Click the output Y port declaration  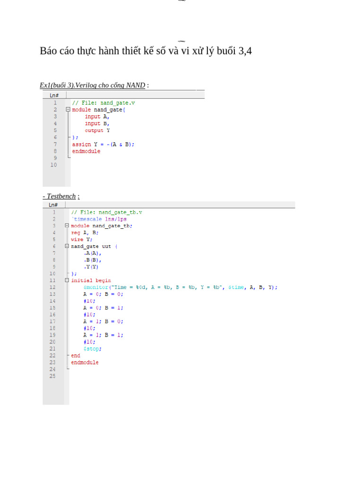pos(97,130)
